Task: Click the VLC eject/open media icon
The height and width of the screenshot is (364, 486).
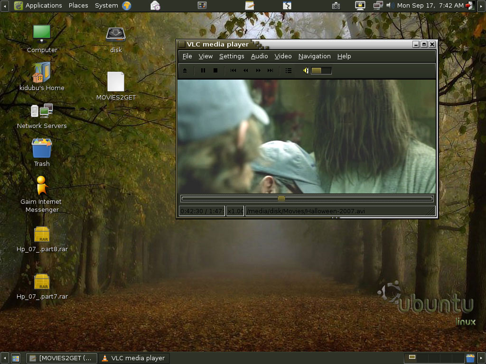Action: pos(185,71)
